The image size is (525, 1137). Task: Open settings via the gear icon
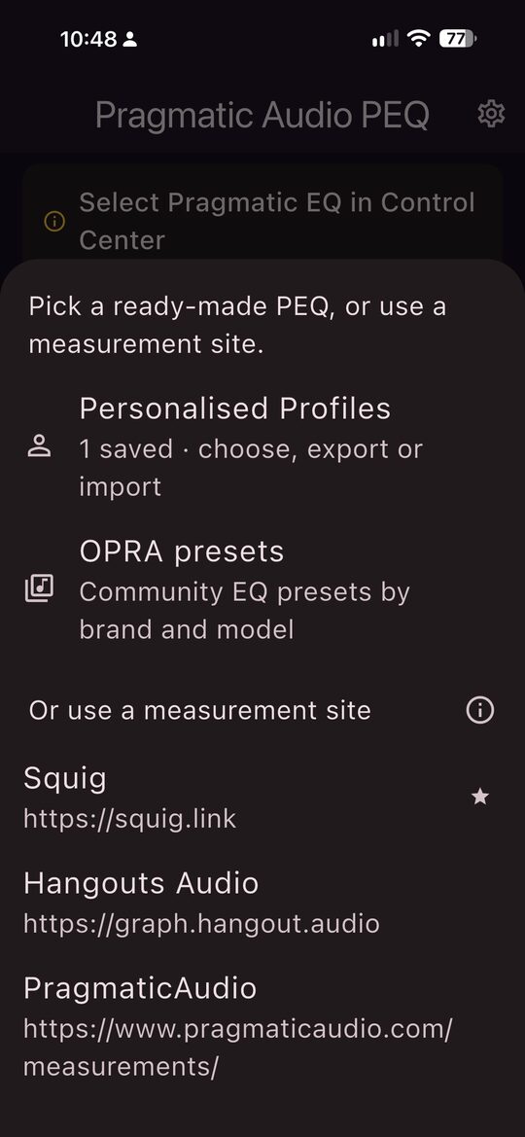491,114
